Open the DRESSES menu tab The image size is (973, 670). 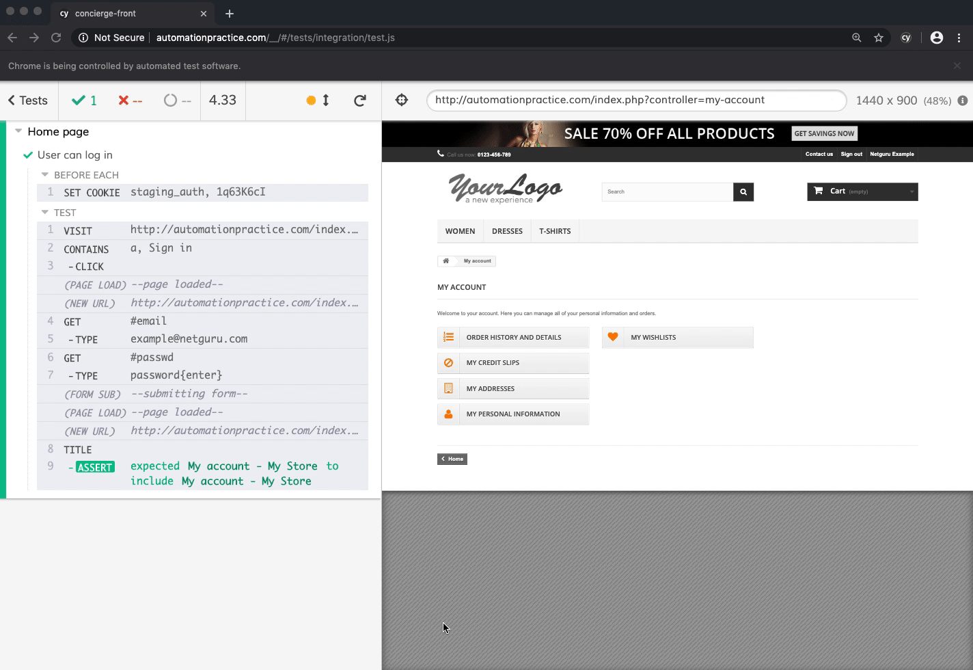(507, 231)
